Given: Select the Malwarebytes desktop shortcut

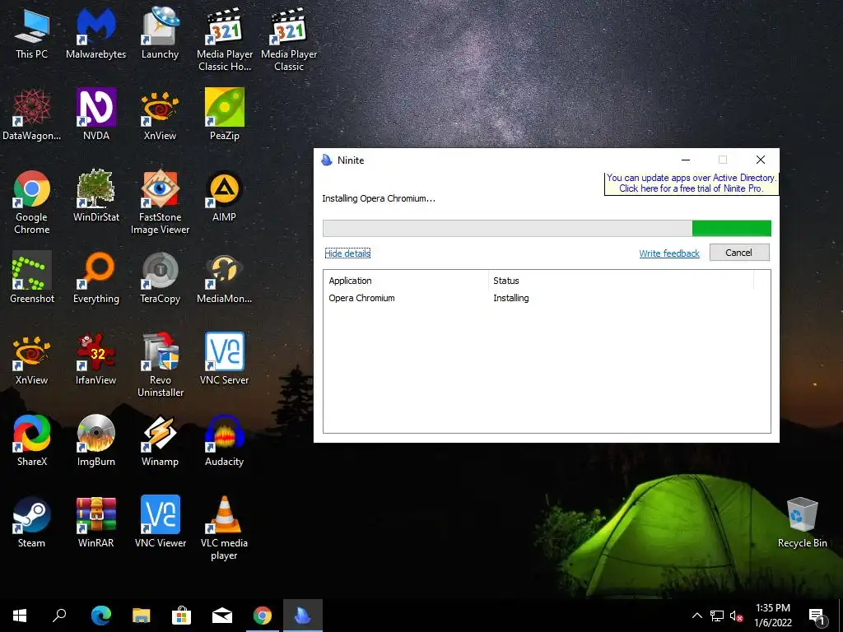Looking at the screenshot, I should 95,33.
